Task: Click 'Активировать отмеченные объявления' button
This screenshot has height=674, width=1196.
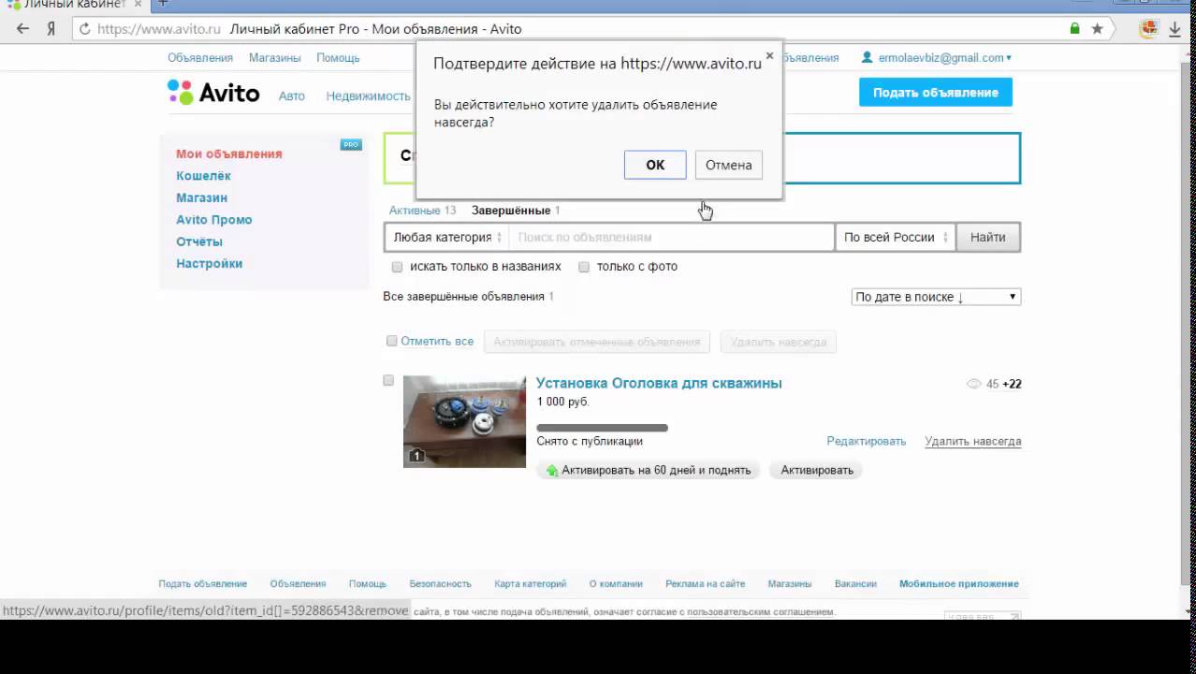Action: point(597,342)
